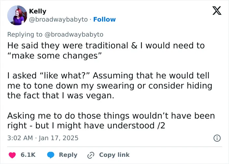Click the quoted "make some changes" text

[54, 56]
